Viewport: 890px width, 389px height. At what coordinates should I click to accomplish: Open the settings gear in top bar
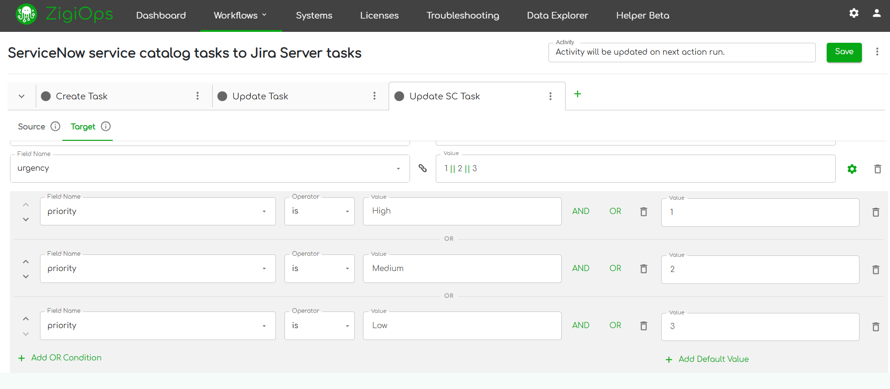854,13
